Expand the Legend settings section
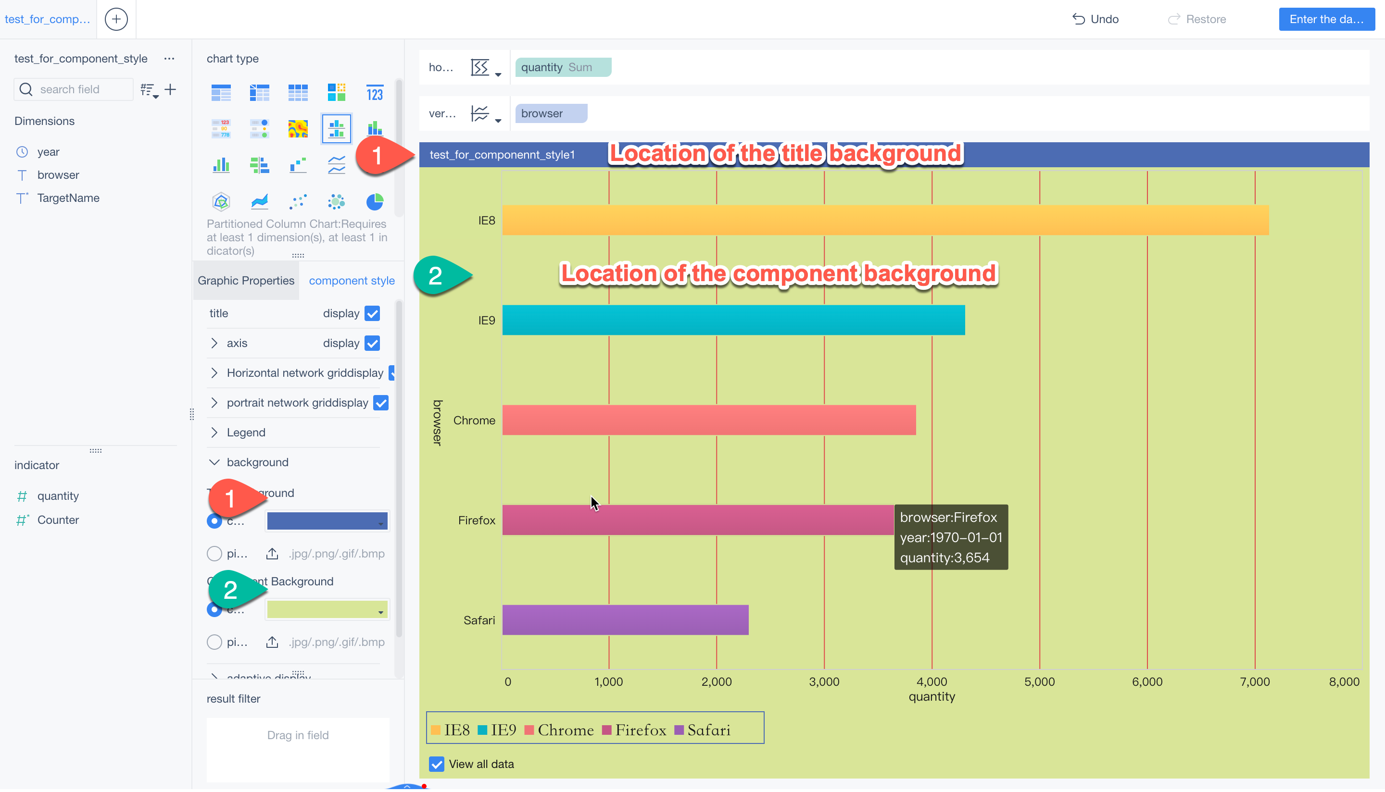This screenshot has width=1385, height=792. point(214,433)
